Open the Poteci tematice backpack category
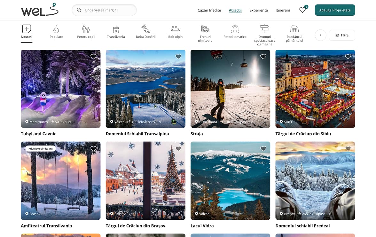 pos(235,29)
